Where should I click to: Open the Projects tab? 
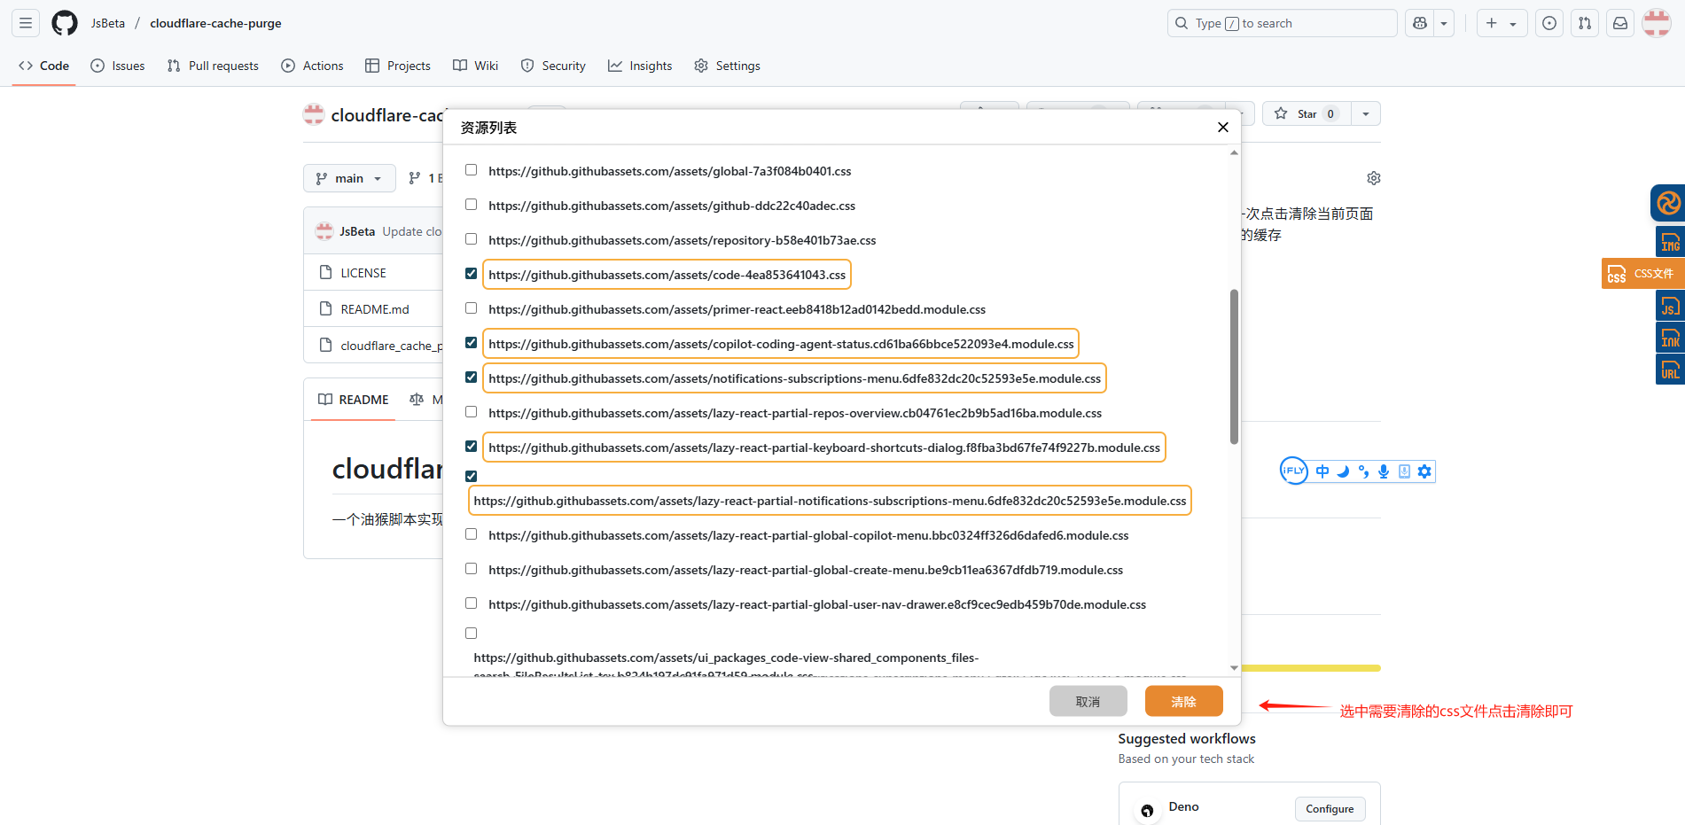pos(398,66)
